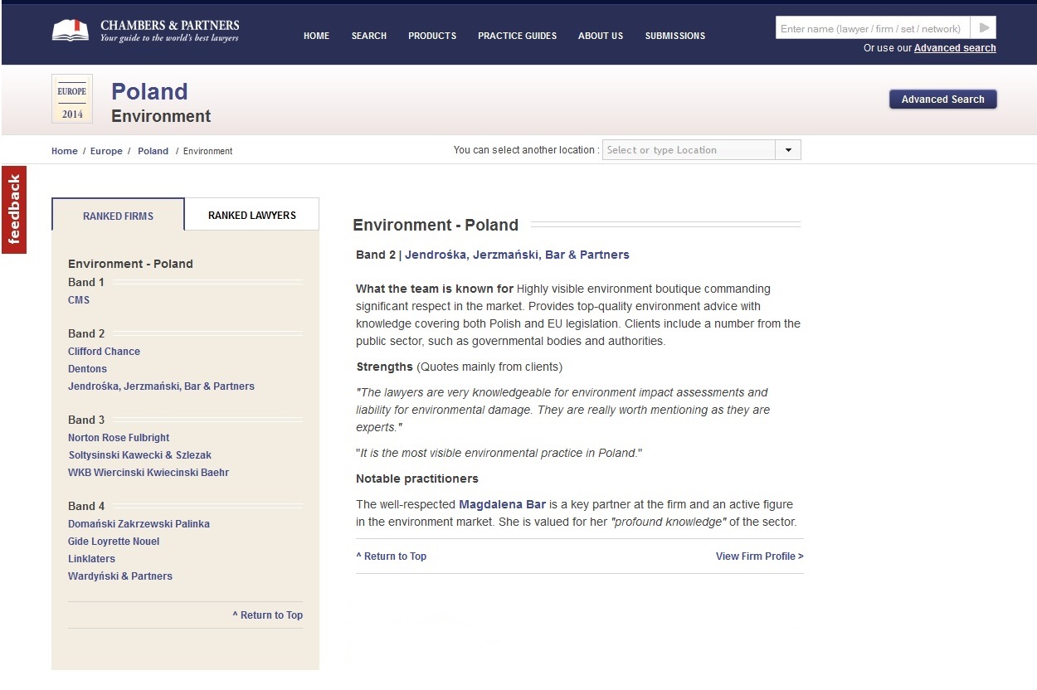Screen dimensions: 1037x690
Task: Open WKB Wiercinski Kwiecinski Baehr link
Action: pyautogui.click(x=148, y=473)
